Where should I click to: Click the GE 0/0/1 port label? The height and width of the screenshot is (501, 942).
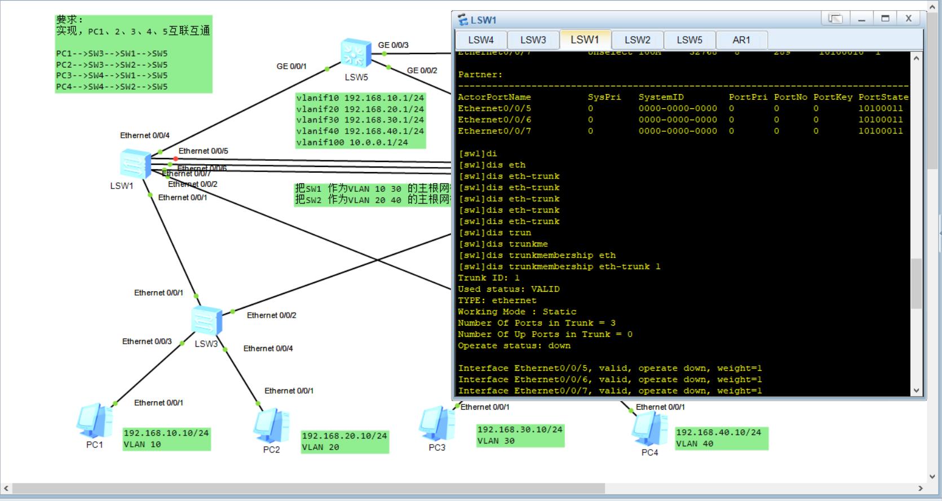pos(291,66)
